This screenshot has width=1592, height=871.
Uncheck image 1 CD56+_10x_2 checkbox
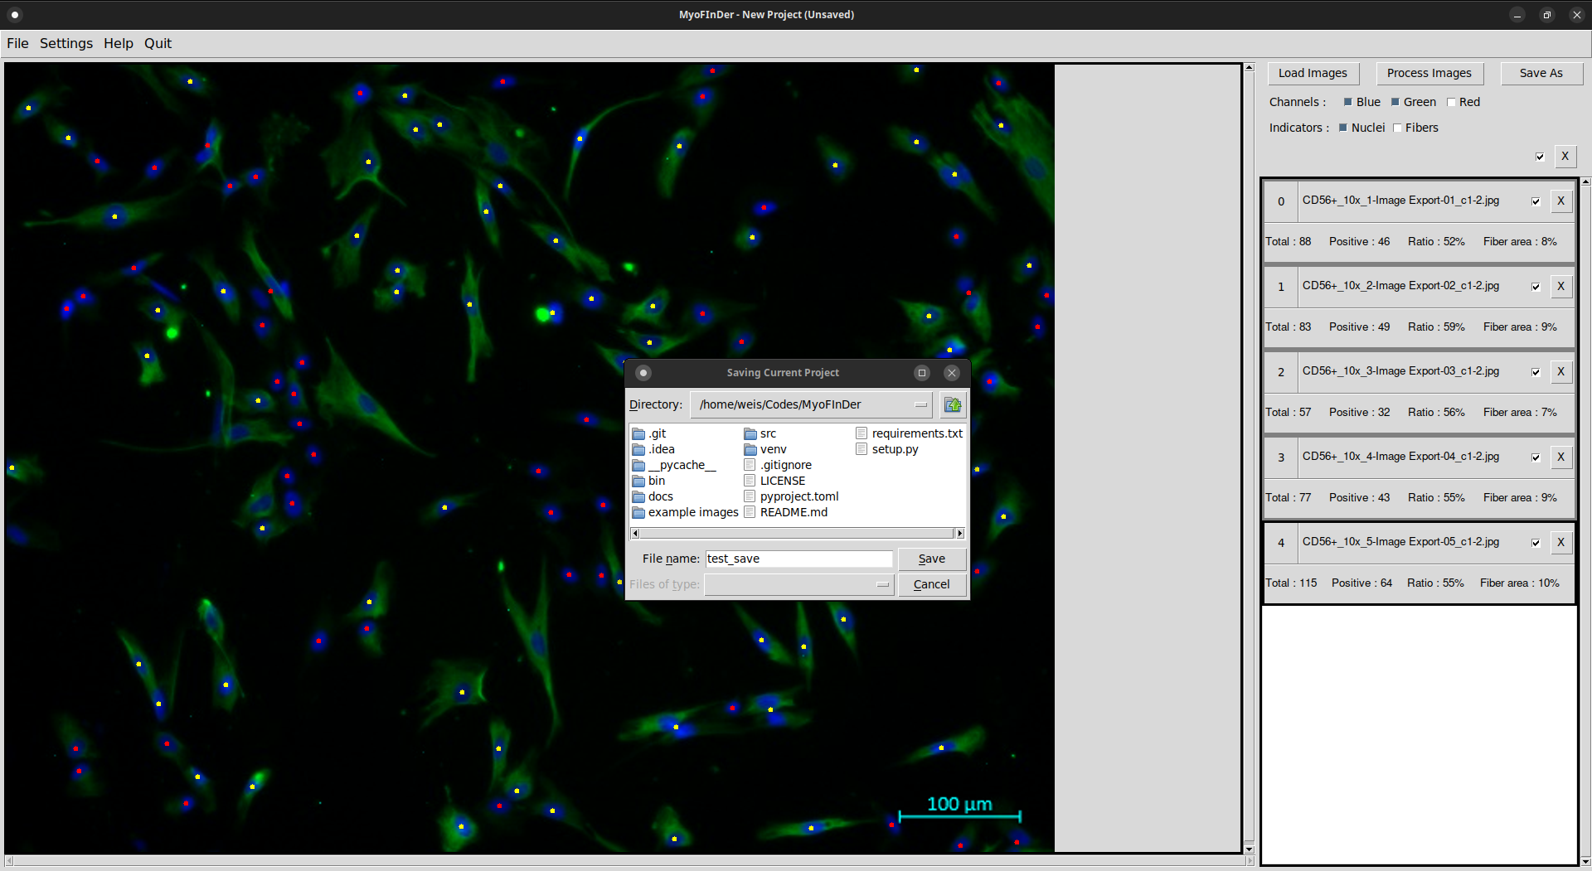(1536, 287)
